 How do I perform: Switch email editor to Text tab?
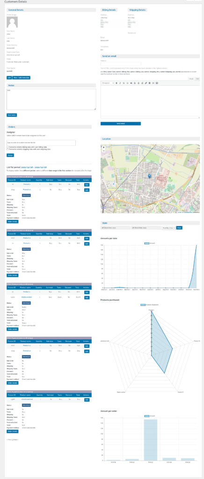click(x=197, y=79)
